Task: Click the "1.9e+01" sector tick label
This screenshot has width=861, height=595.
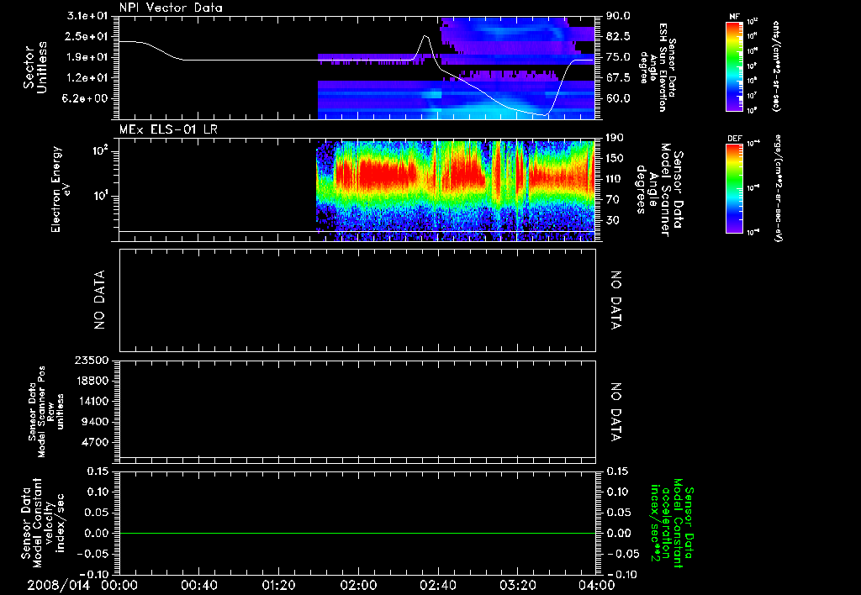Action: click(x=87, y=57)
